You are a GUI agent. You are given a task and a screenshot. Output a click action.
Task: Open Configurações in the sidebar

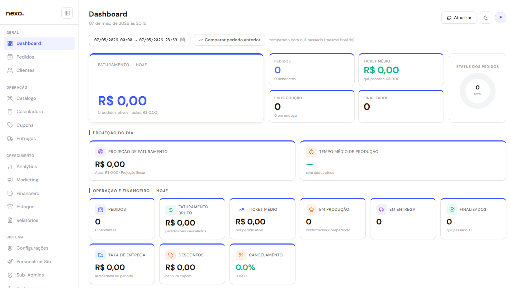[39, 248]
